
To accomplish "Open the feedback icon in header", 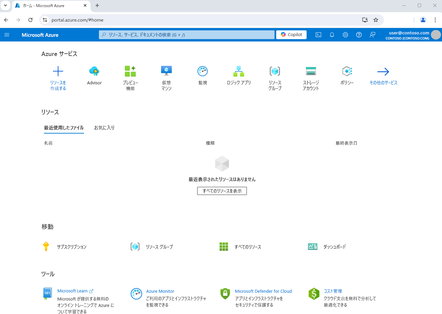I will tap(372, 35).
